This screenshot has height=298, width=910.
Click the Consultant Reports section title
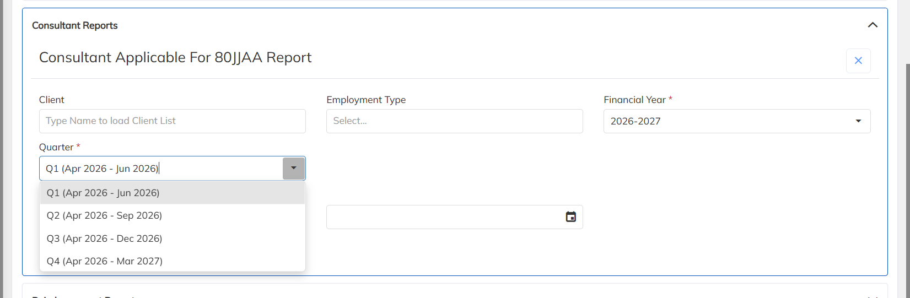[75, 25]
